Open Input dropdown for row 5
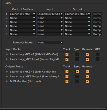 point(50,30)
